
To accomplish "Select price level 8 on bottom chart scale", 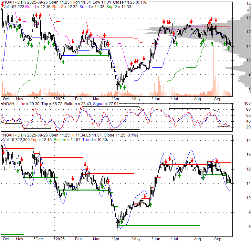I will click(x=249, y=227).
